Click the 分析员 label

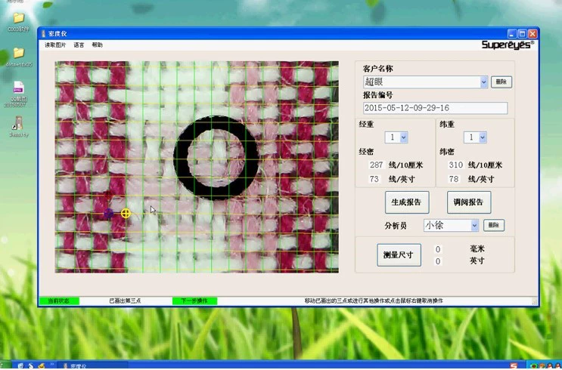tap(396, 226)
